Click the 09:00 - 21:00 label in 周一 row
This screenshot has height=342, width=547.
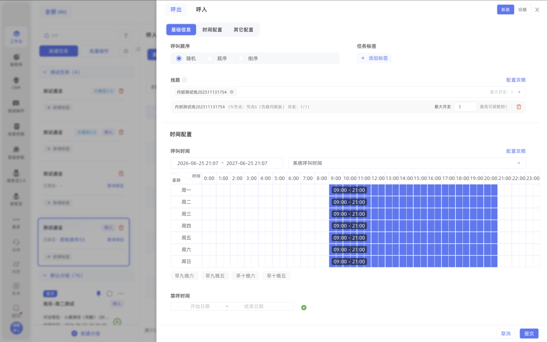click(349, 190)
